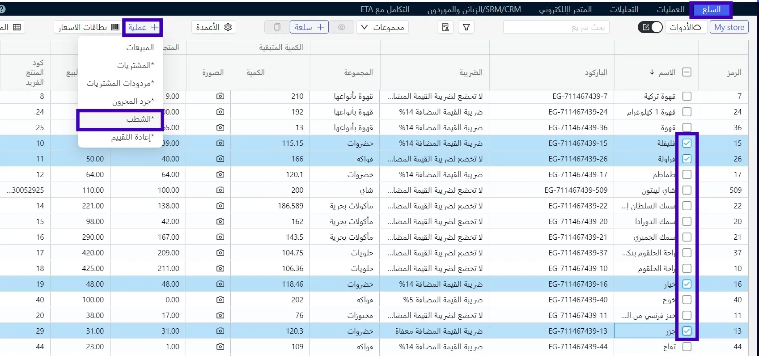Open camera image icon for خيار row

220,284
